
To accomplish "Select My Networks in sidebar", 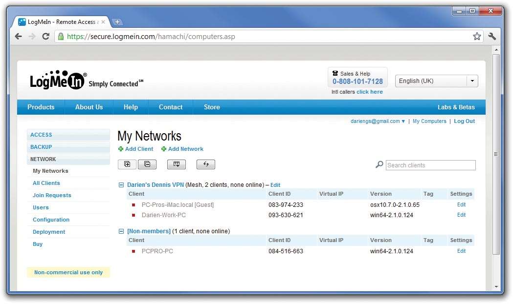I will tap(50, 171).
